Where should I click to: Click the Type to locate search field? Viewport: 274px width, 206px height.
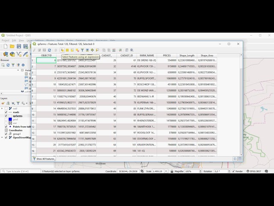tap(21, 171)
